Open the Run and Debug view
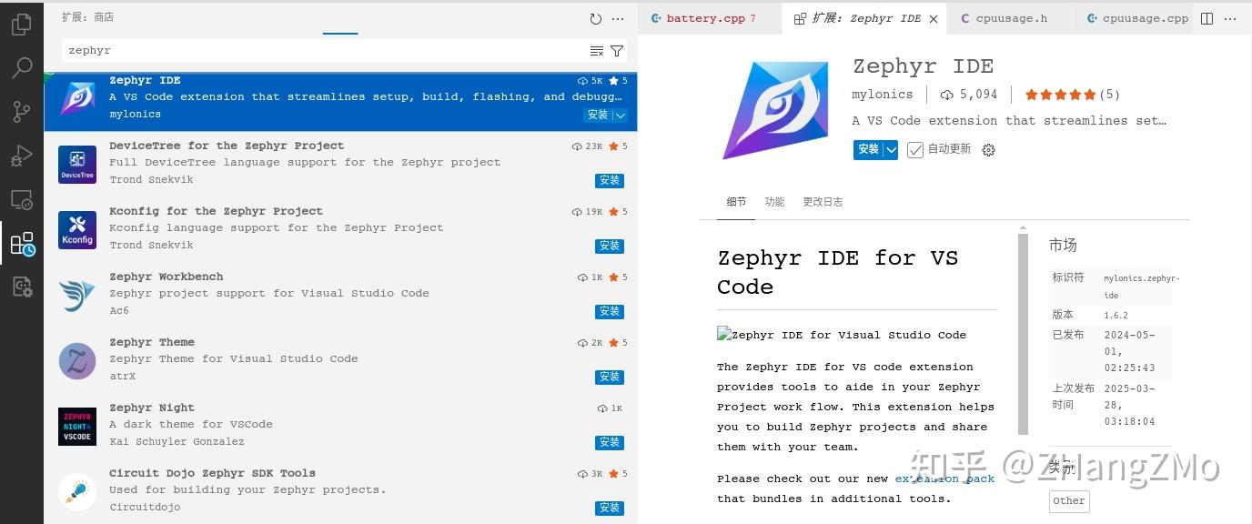The width and height of the screenshot is (1252, 524). pos(22,155)
